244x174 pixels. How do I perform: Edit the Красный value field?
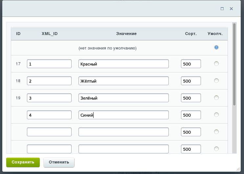pyautogui.click(x=123, y=64)
